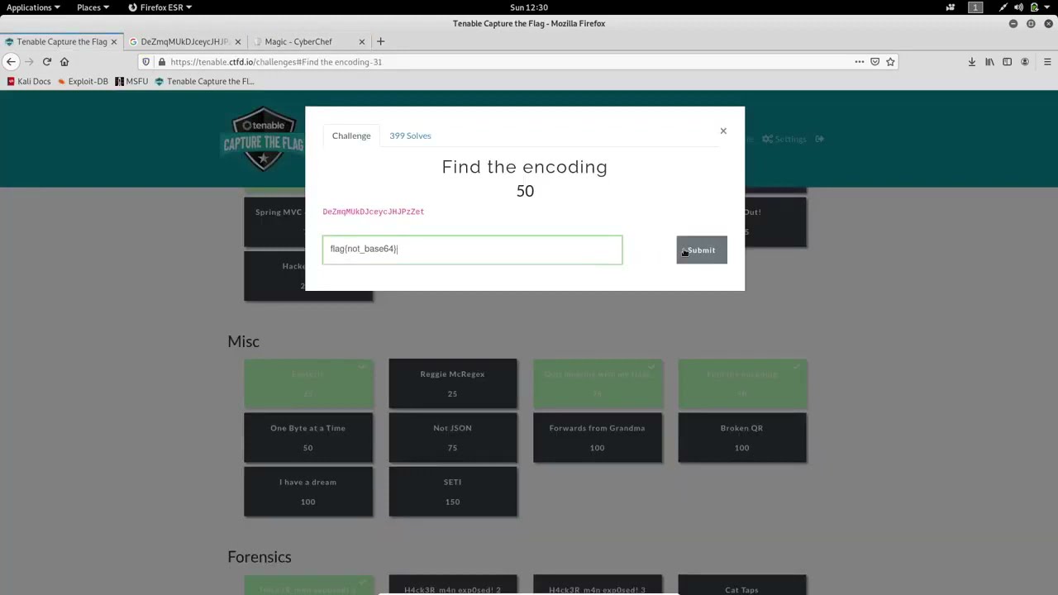View the 399 Solves tab
This screenshot has height=595, width=1058.
tap(410, 136)
